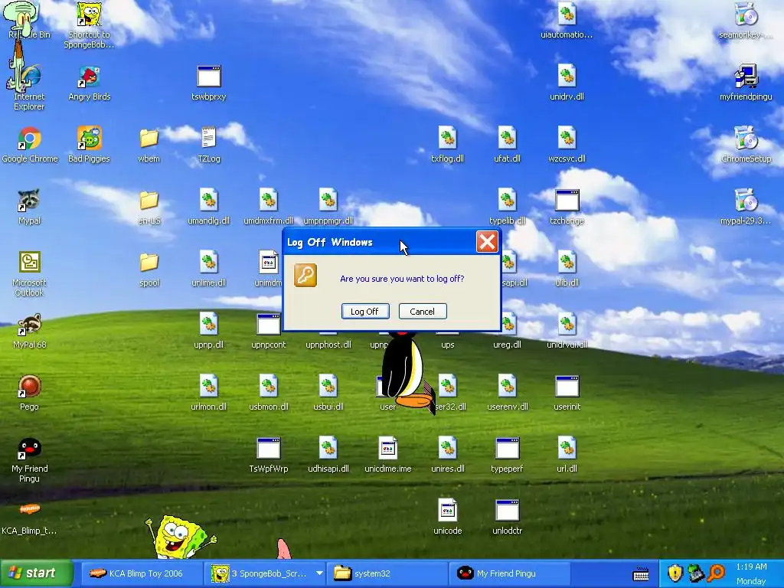784x588 pixels.
Task: Select the userinit application icon
Action: coord(567,393)
